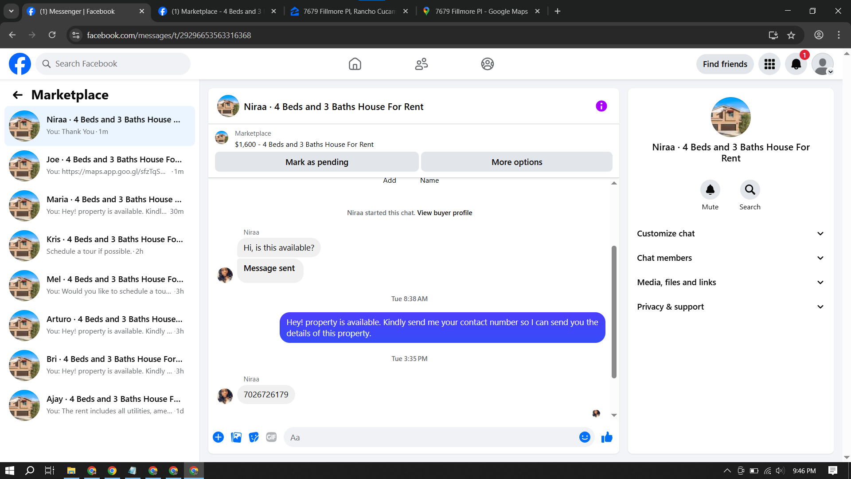
Task: Expand the Customize chat section
Action: (730, 233)
